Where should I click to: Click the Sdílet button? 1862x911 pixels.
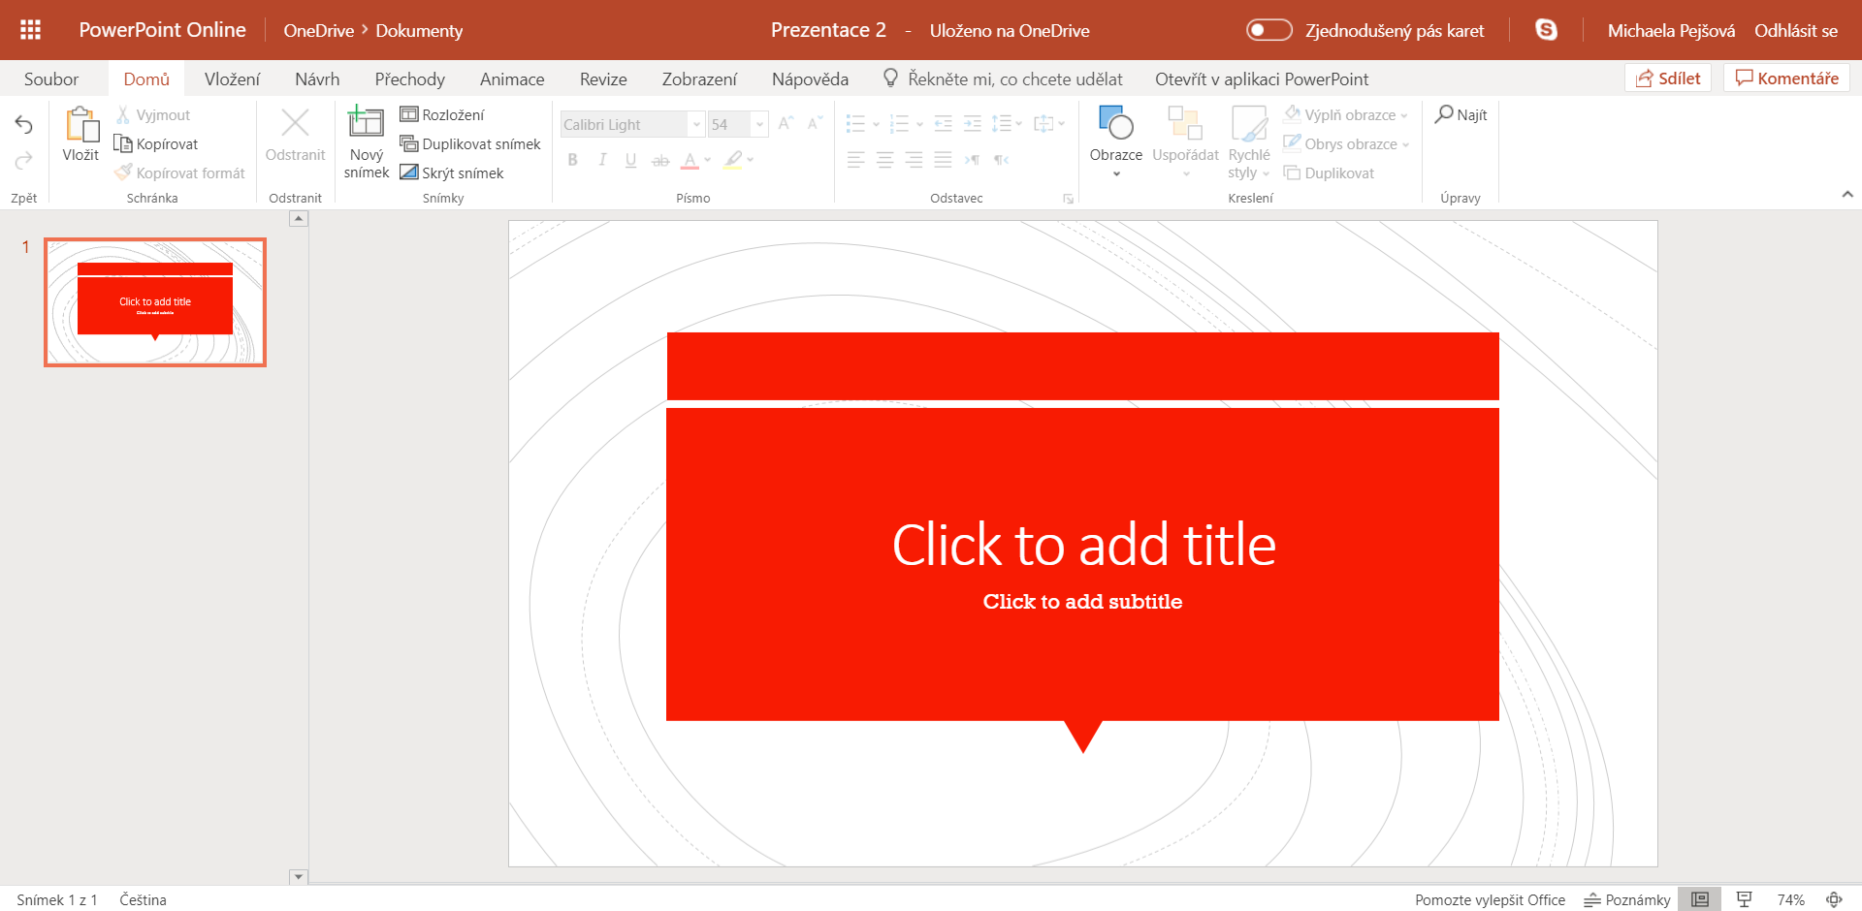point(1668,78)
